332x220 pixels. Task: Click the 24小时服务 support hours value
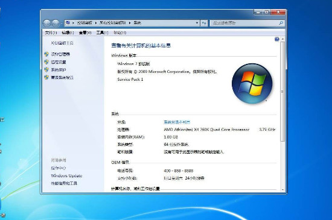click(x=184, y=178)
